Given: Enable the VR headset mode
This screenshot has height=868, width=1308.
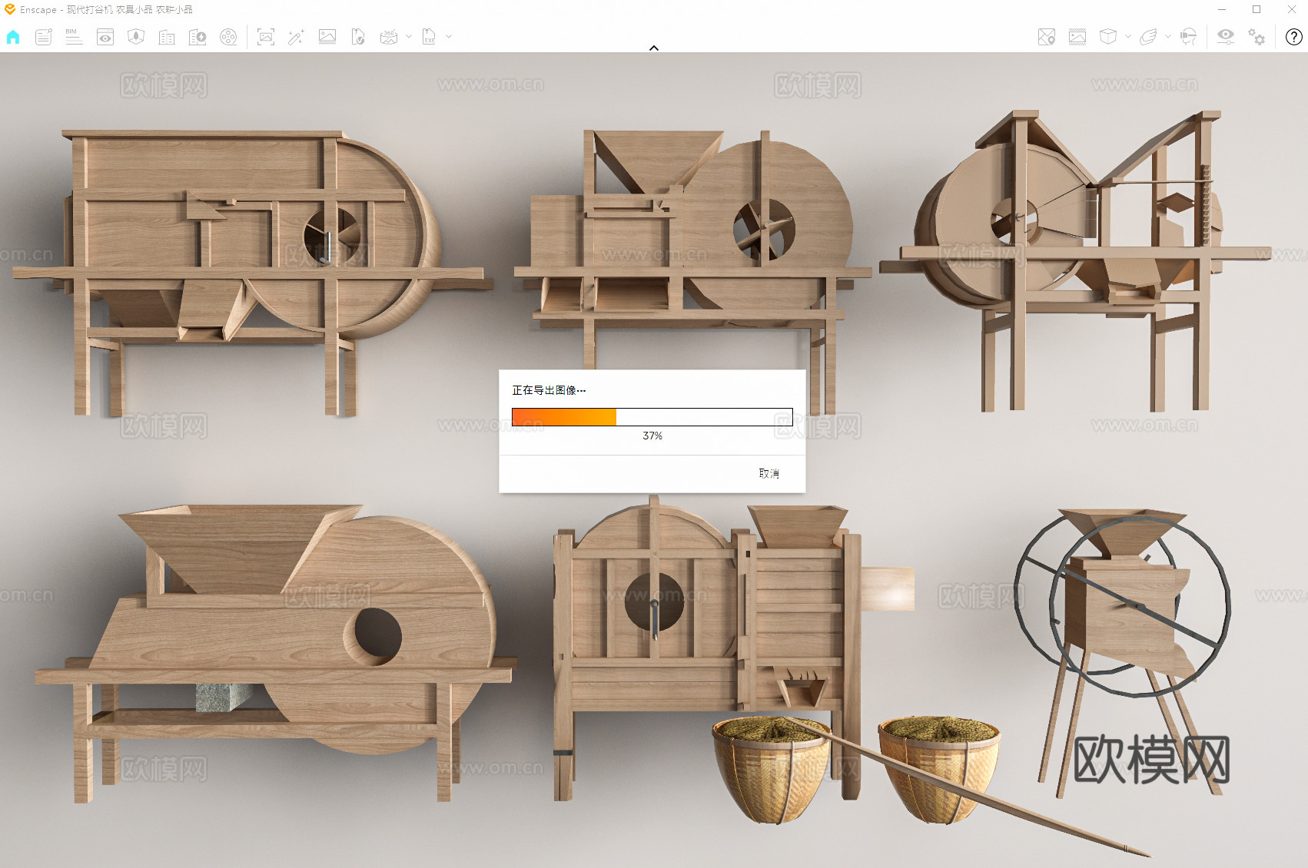Looking at the screenshot, I should tap(1188, 37).
